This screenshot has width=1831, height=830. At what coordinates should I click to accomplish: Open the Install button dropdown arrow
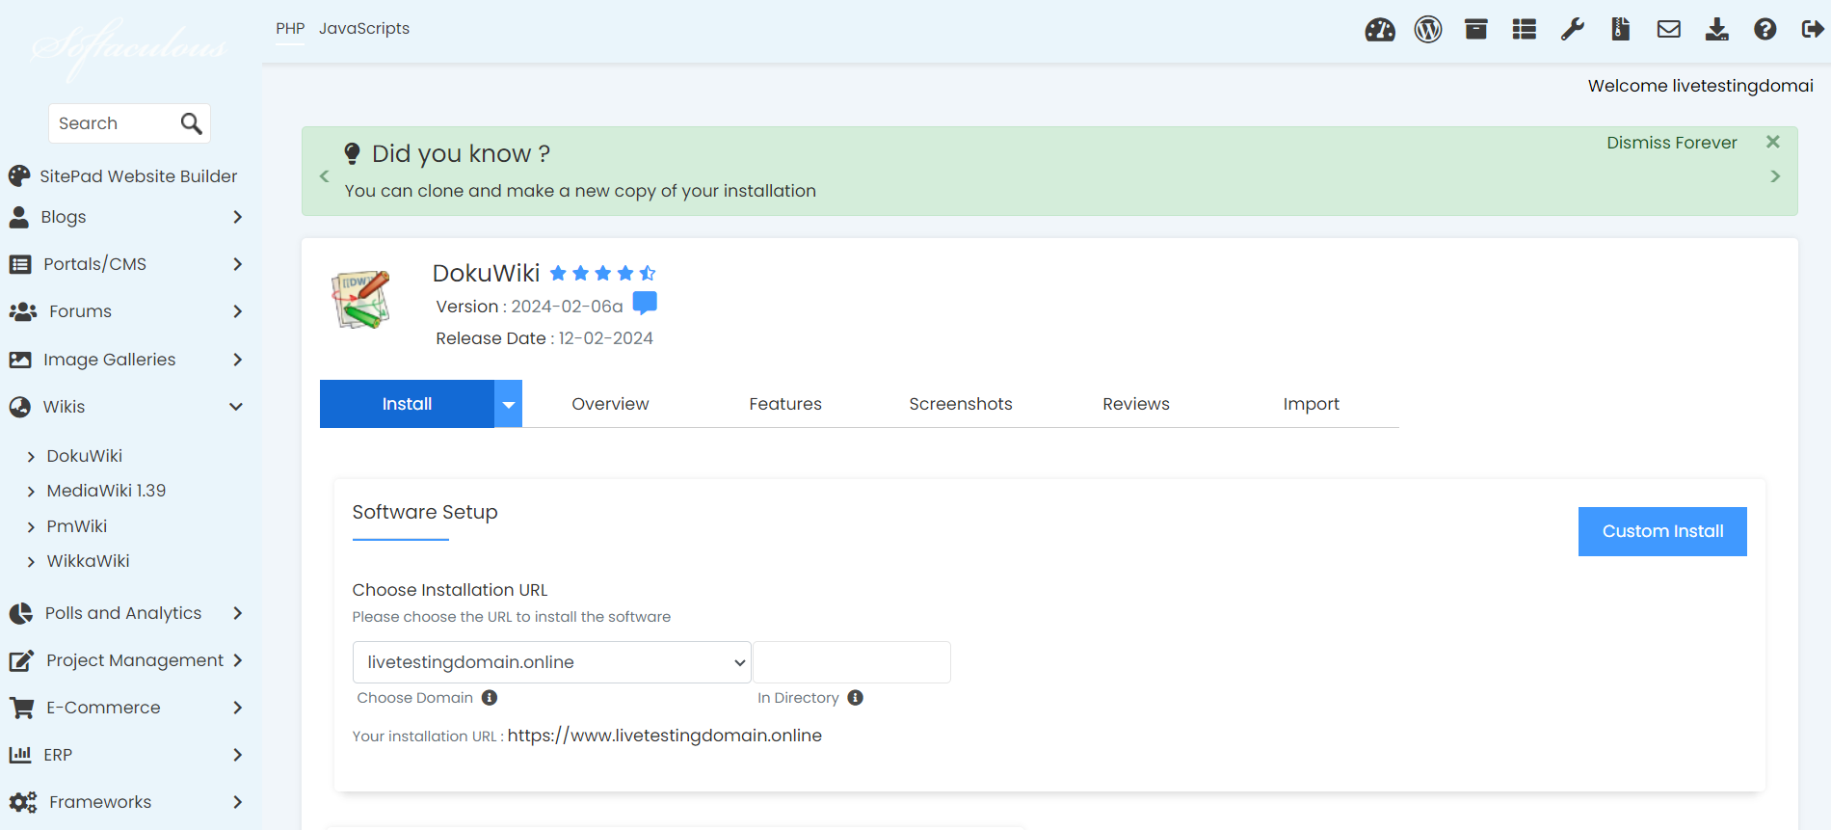[509, 404]
